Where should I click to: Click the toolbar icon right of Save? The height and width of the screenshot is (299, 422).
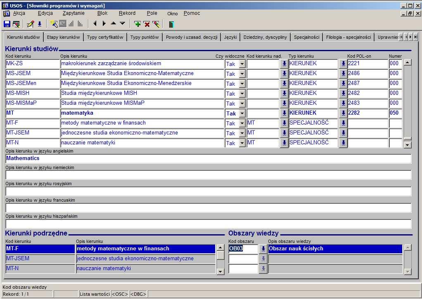tap(16, 24)
